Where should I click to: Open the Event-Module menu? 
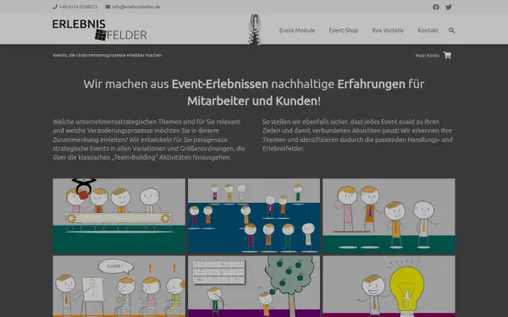[x=297, y=30]
